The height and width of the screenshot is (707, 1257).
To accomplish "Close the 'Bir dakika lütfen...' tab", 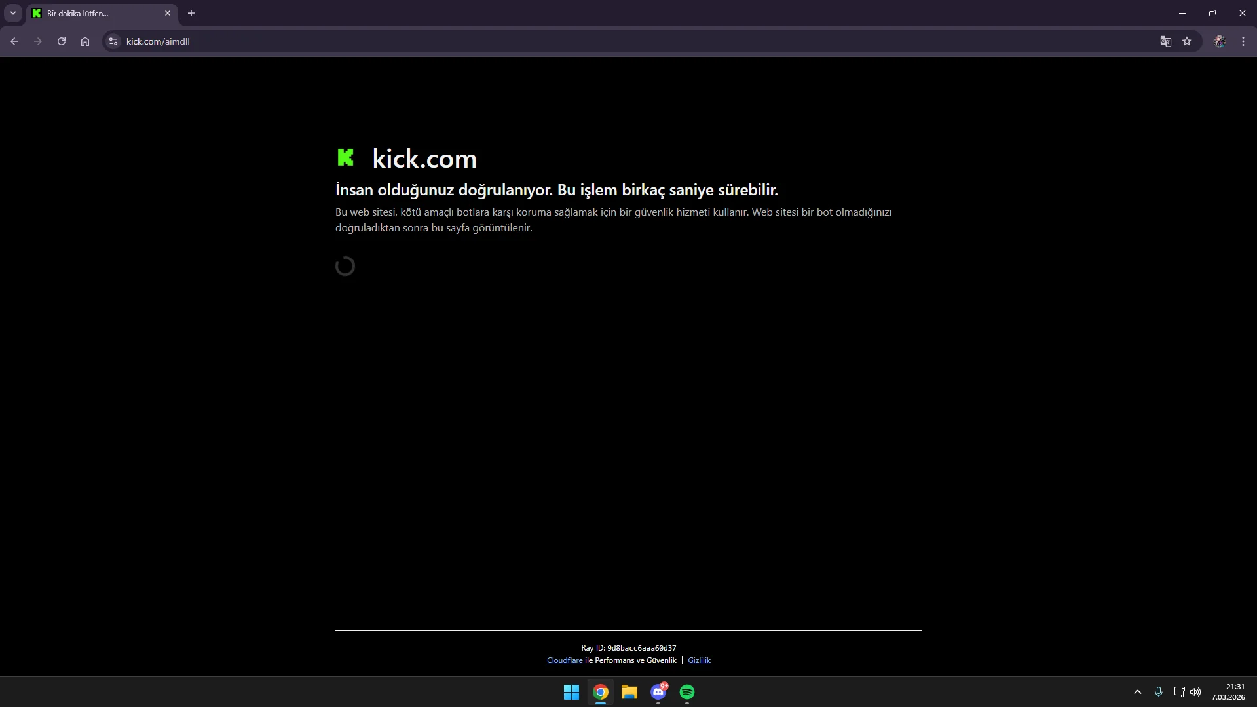I will coord(168,13).
